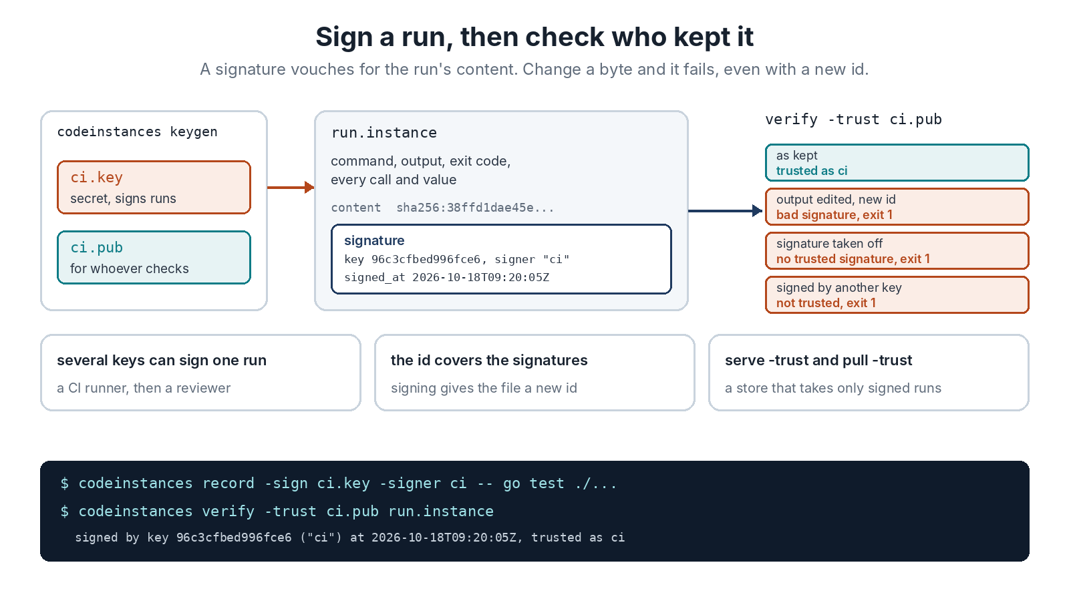Click the 'codeinstances keygen' heading

pos(137,132)
